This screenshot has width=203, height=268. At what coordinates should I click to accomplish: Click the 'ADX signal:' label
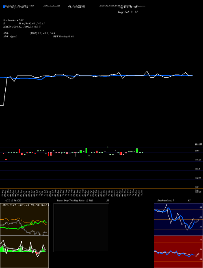click(10, 37)
